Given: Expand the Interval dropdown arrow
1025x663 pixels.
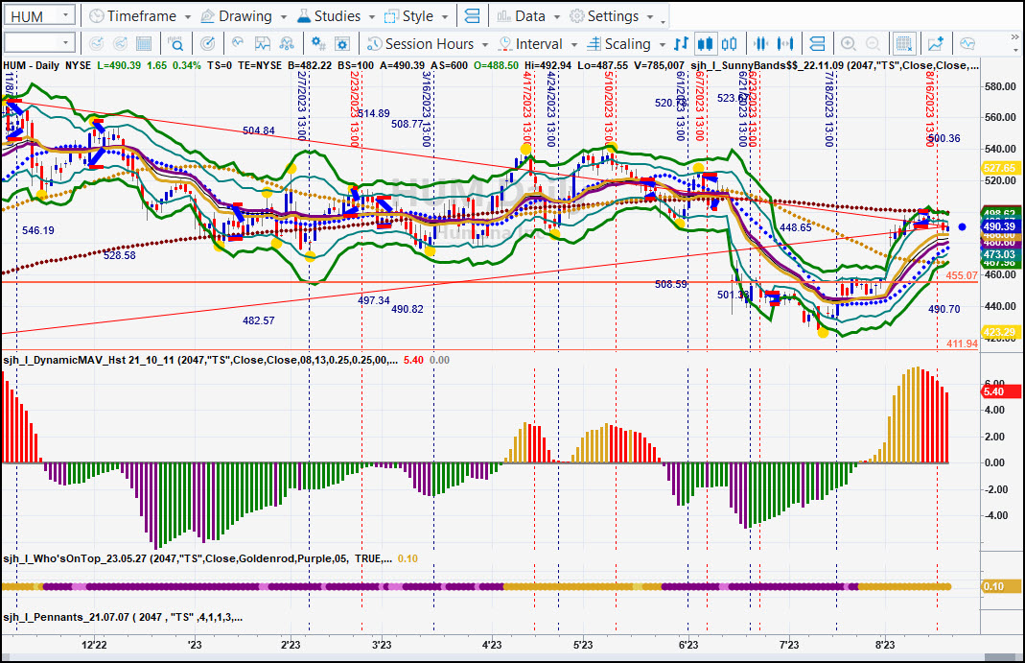Looking at the screenshot, I should [574, 44].
